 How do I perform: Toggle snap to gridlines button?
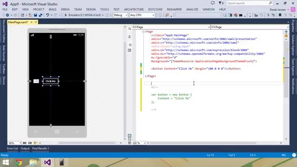pos(30,143)
